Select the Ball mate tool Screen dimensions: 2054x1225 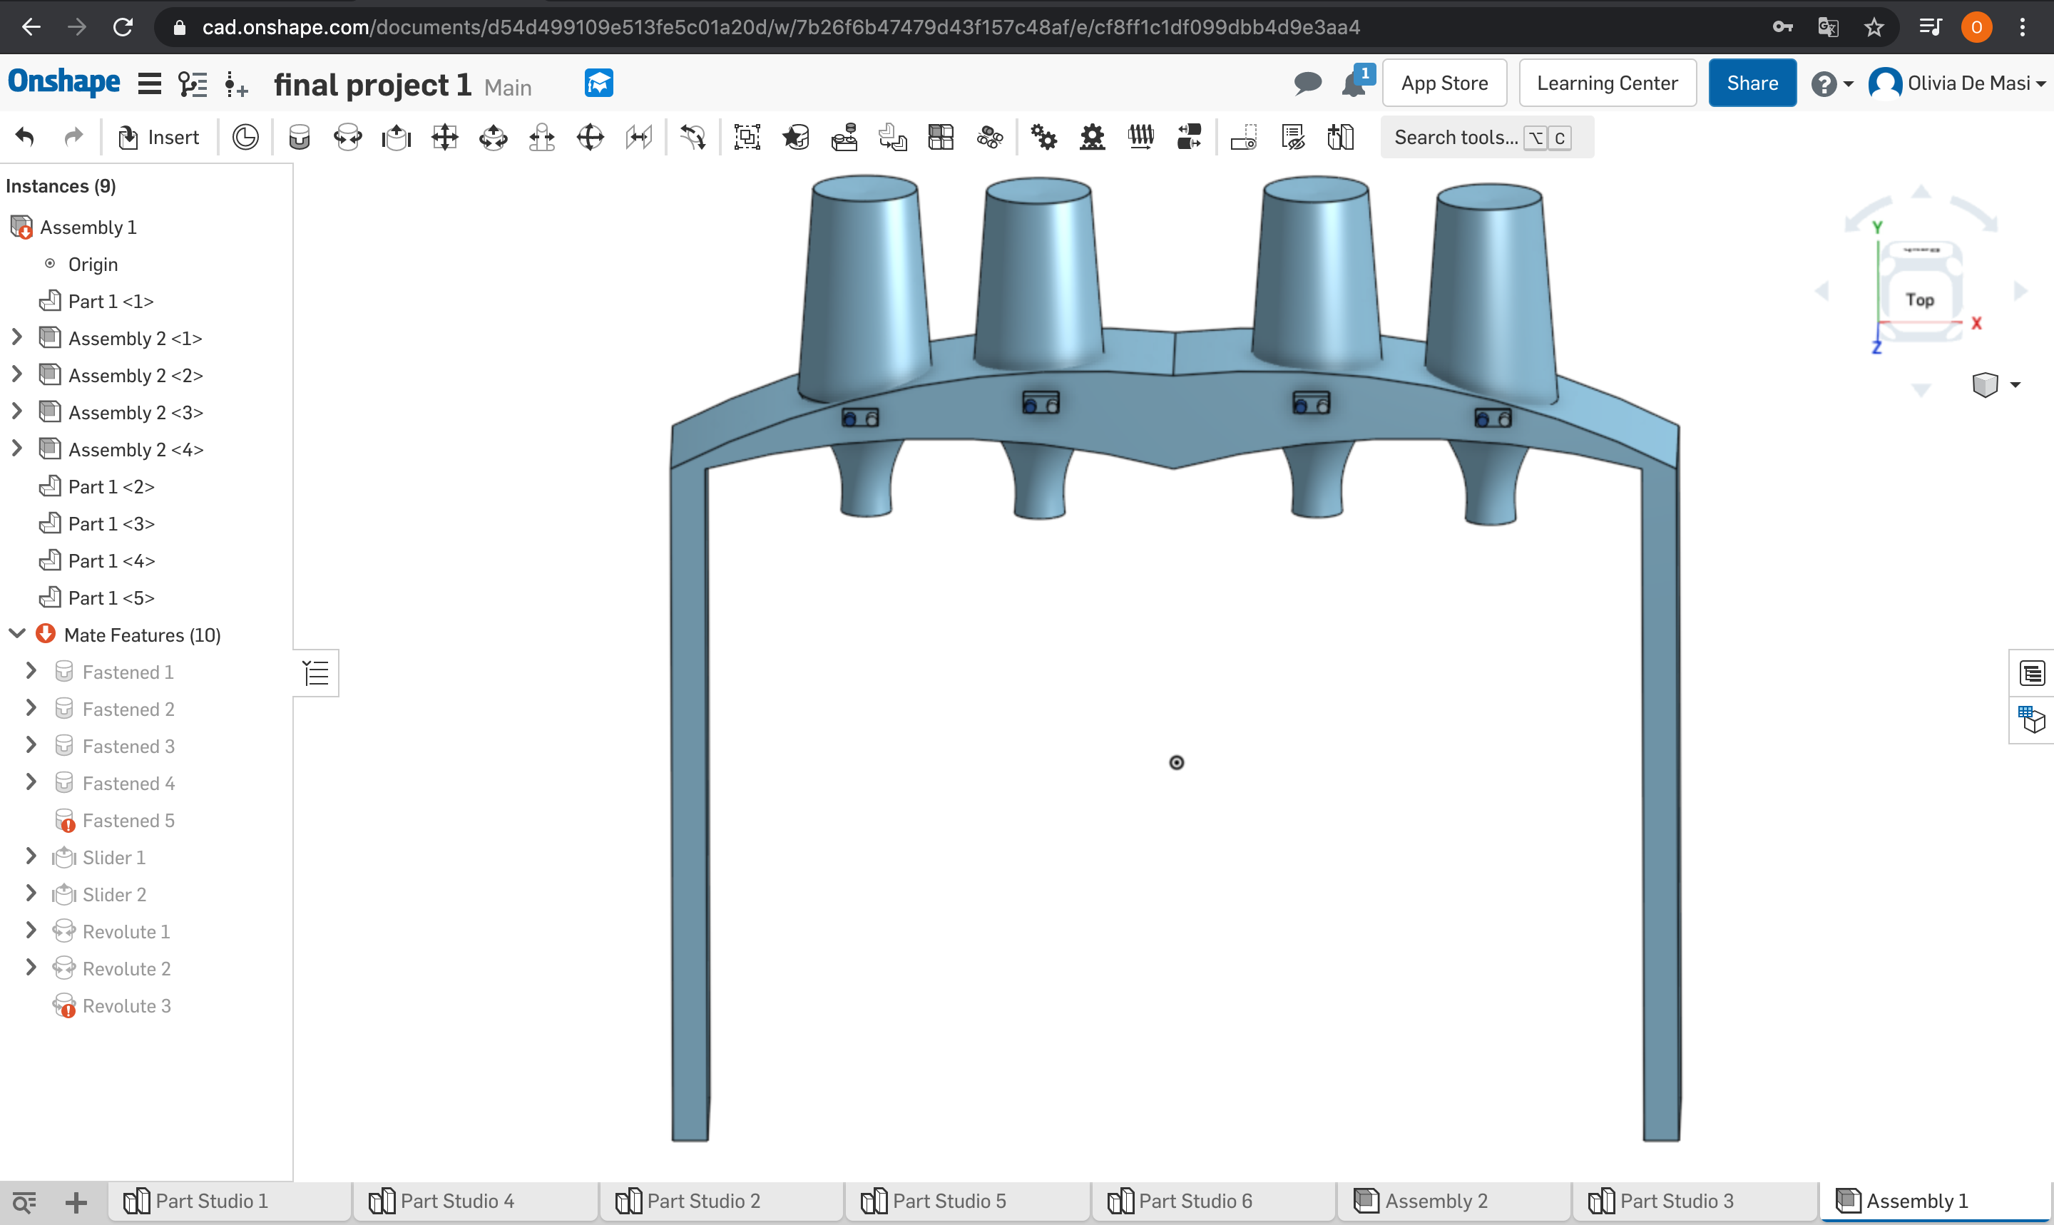591,137
